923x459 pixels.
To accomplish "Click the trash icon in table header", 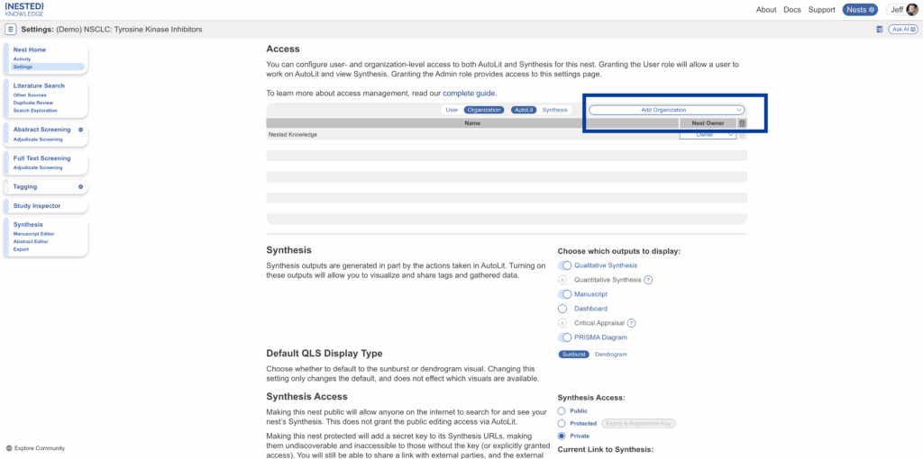I will [x=742, y=123].
